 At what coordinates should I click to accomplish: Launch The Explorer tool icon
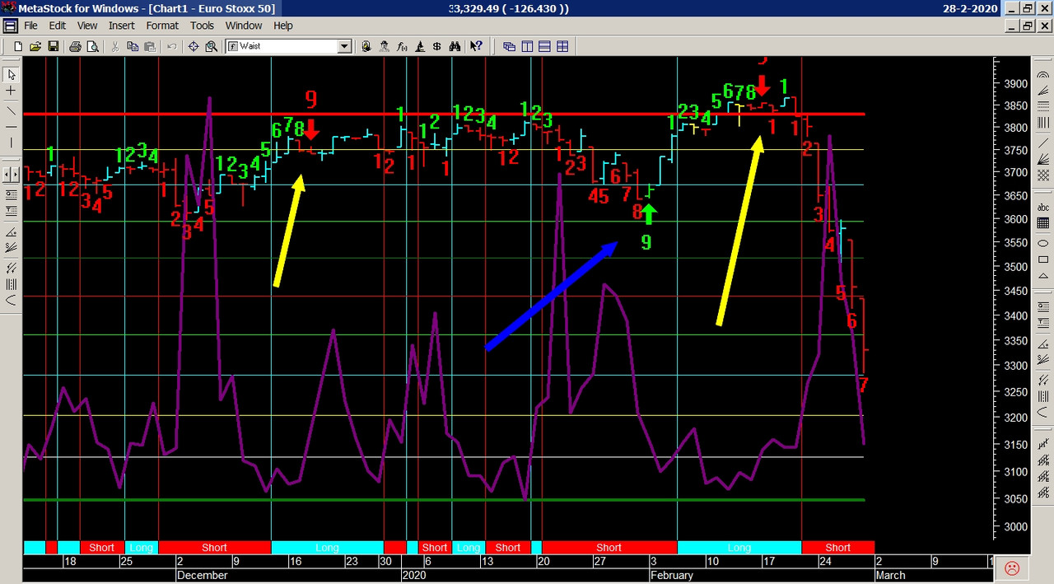point(384,46)
